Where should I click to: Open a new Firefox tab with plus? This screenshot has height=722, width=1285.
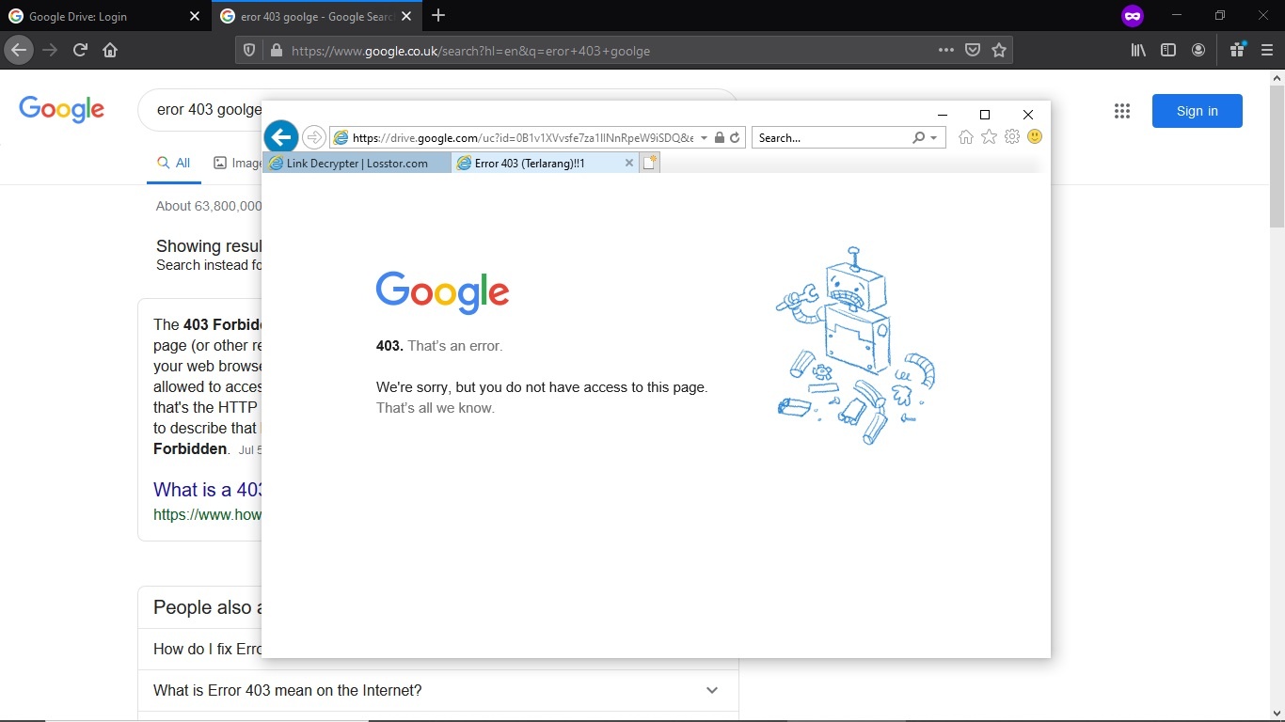(x=438, y=16)
